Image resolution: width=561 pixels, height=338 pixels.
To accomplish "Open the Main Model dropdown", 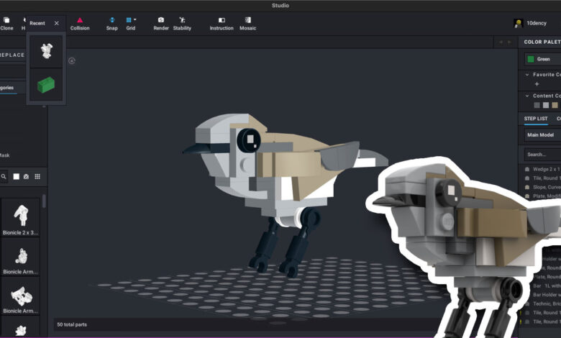I will click(541, 134).
